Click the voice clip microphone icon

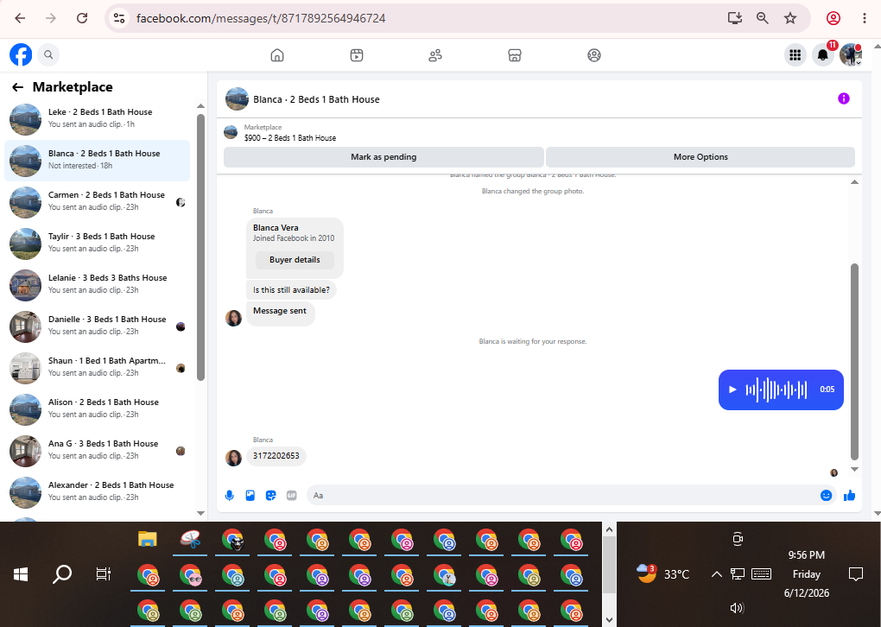[x=229, y=496]
